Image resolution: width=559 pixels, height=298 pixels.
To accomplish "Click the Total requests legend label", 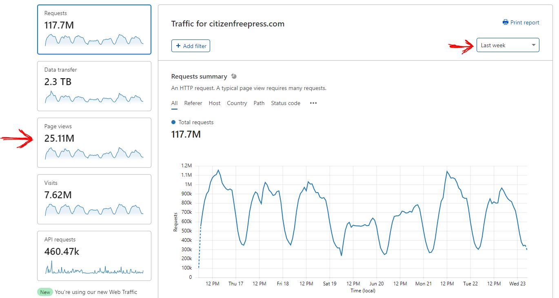I will (x=196, y=122).
